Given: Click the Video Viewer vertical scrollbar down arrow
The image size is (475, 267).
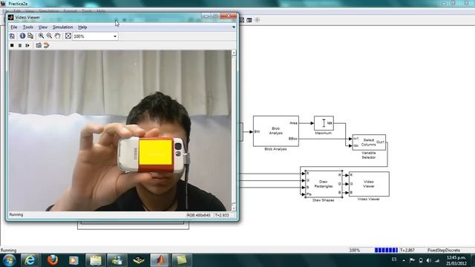Looking at the screenshot, I should coord(234,208).
